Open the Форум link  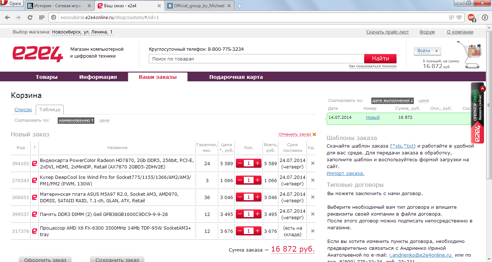pyautogui.click(x=427, y=32)
